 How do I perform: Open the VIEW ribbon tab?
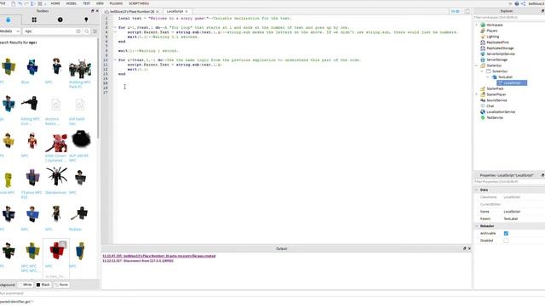point(100,3)
